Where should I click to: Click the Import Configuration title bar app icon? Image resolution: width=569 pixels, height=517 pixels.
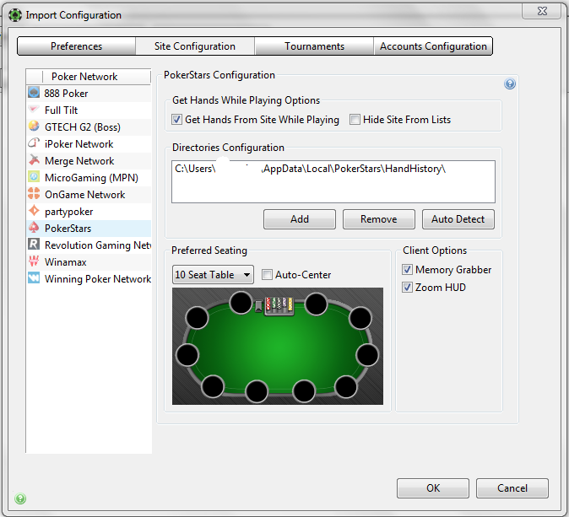click(15, 15)
